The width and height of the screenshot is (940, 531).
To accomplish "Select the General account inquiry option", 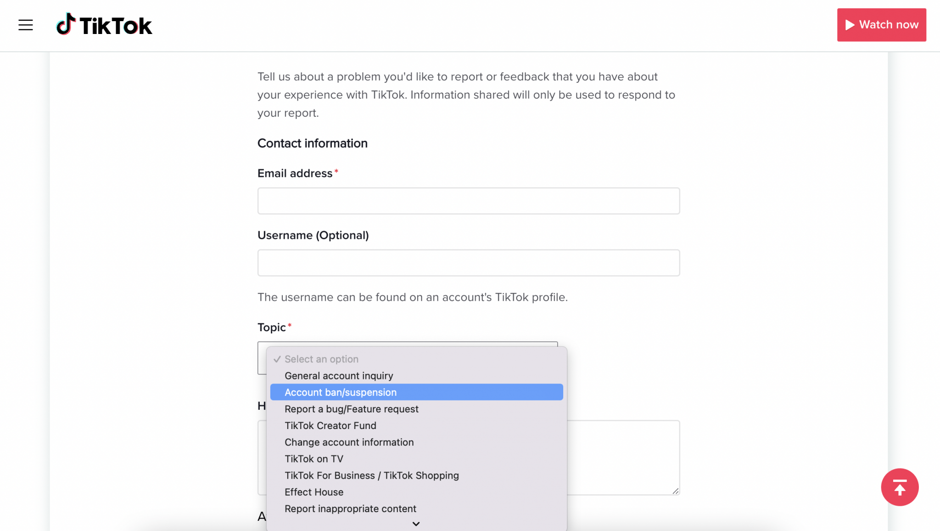I will pos(338,375).
